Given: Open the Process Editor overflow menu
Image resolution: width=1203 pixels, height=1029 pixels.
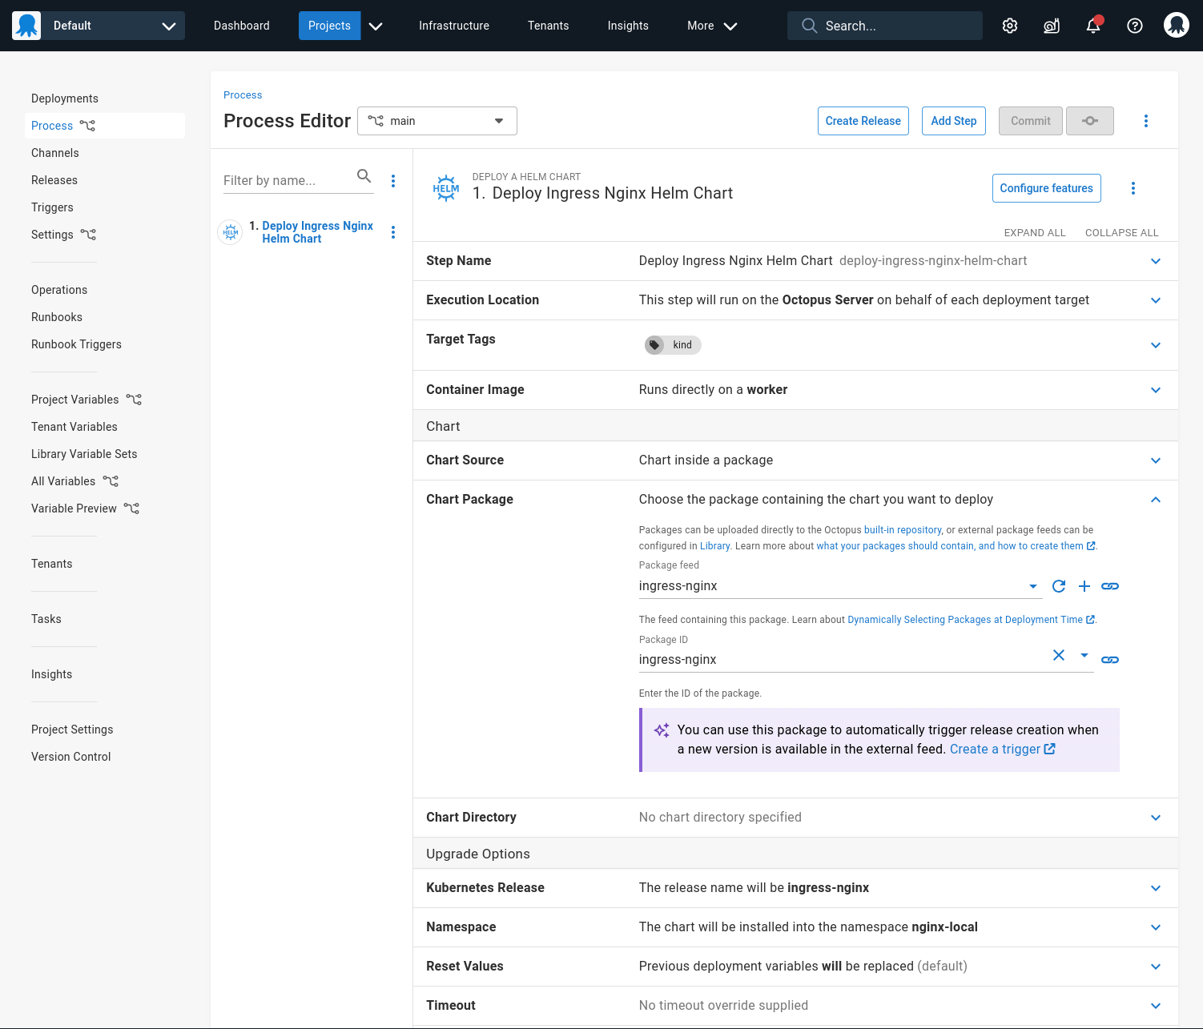Looking at the screenshot, I should click(1146, 121).
